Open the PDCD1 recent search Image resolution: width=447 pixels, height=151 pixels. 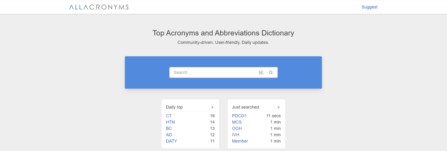coord(239,116)
